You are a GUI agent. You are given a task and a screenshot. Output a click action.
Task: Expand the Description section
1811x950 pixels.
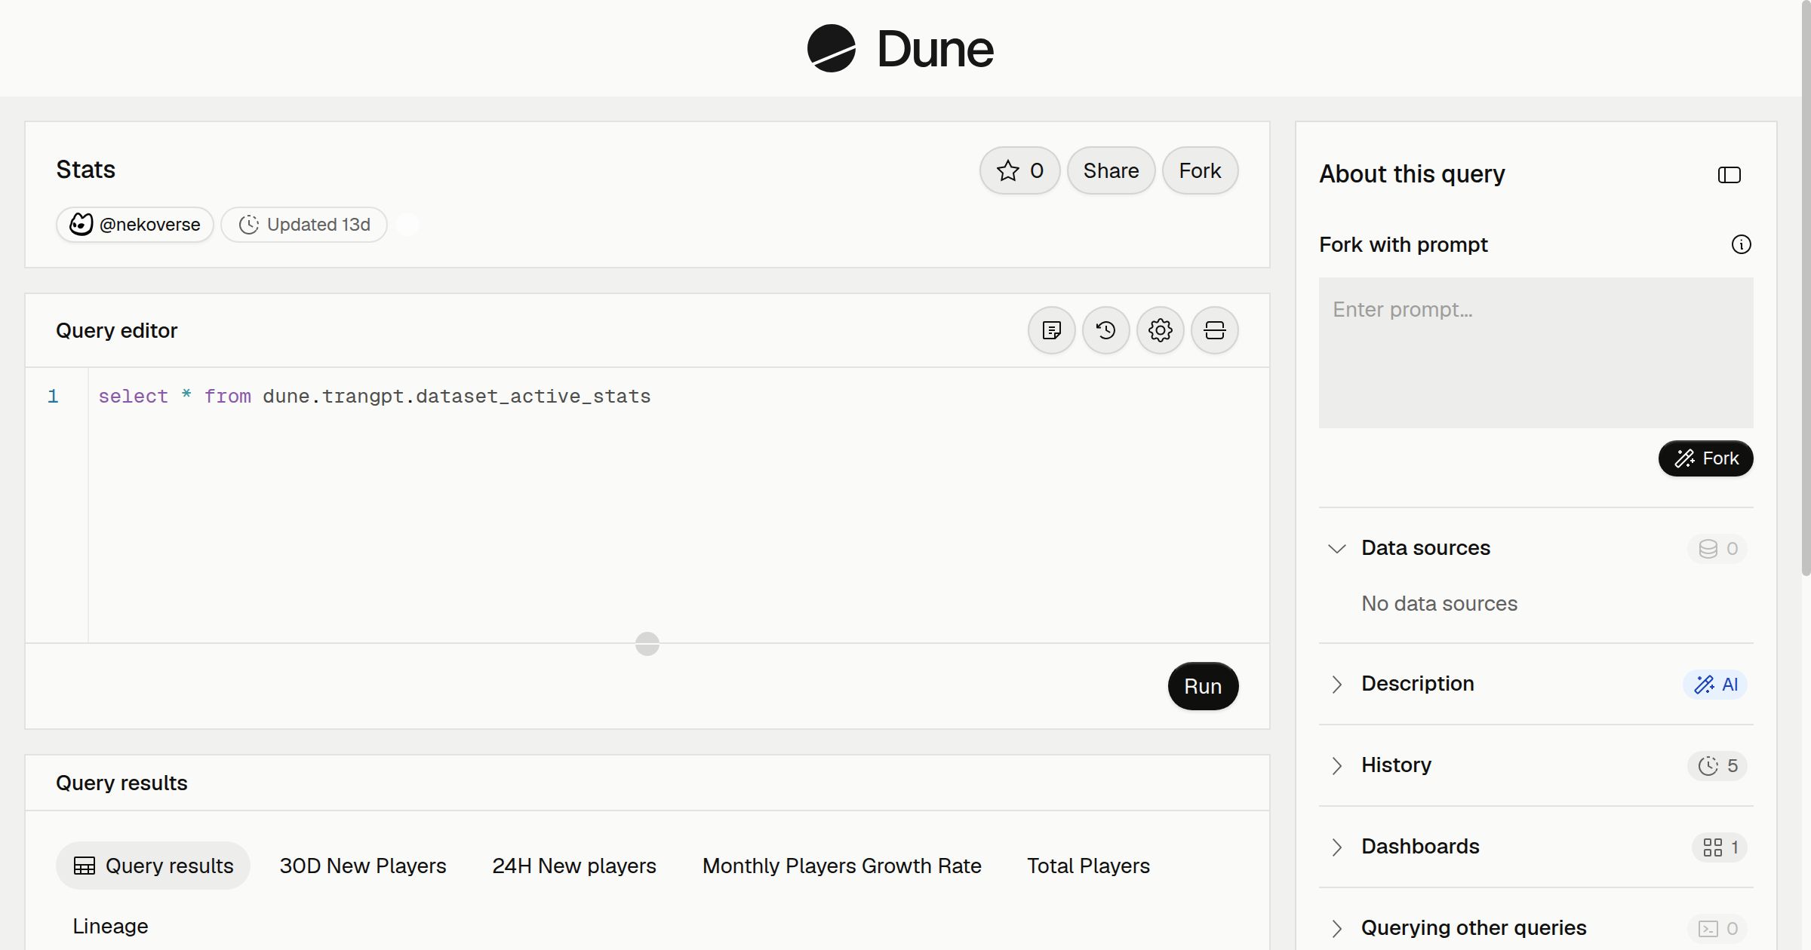pos(1336,684)
